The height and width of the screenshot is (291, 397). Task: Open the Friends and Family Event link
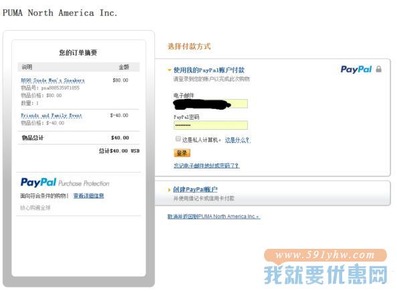(x=51, y=116)
